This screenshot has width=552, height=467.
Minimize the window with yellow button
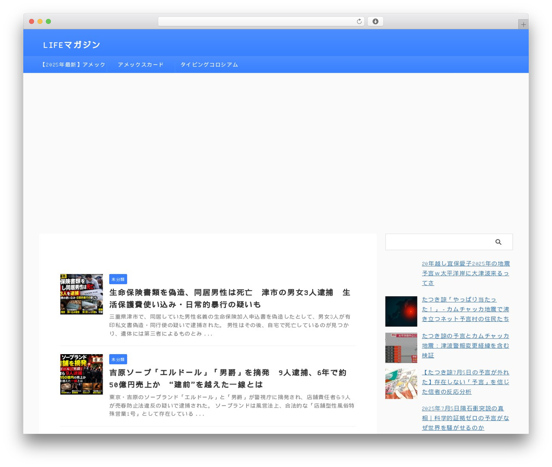point(40,22)
